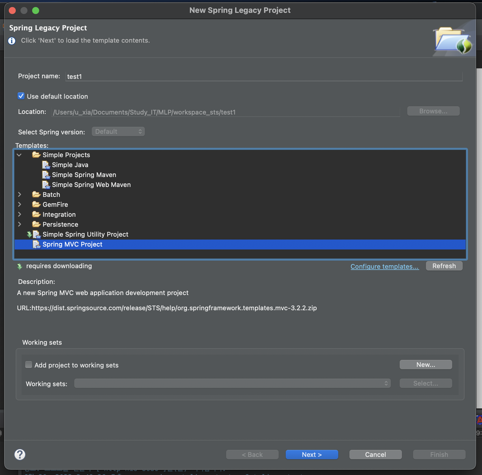Click the Next > button
The width and height of the screenshot is (482, 475).
click(312, 455)
